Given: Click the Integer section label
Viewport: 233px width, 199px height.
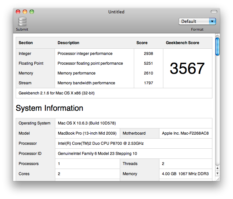Looking at the screenshot, I should [x=25, y=54].
